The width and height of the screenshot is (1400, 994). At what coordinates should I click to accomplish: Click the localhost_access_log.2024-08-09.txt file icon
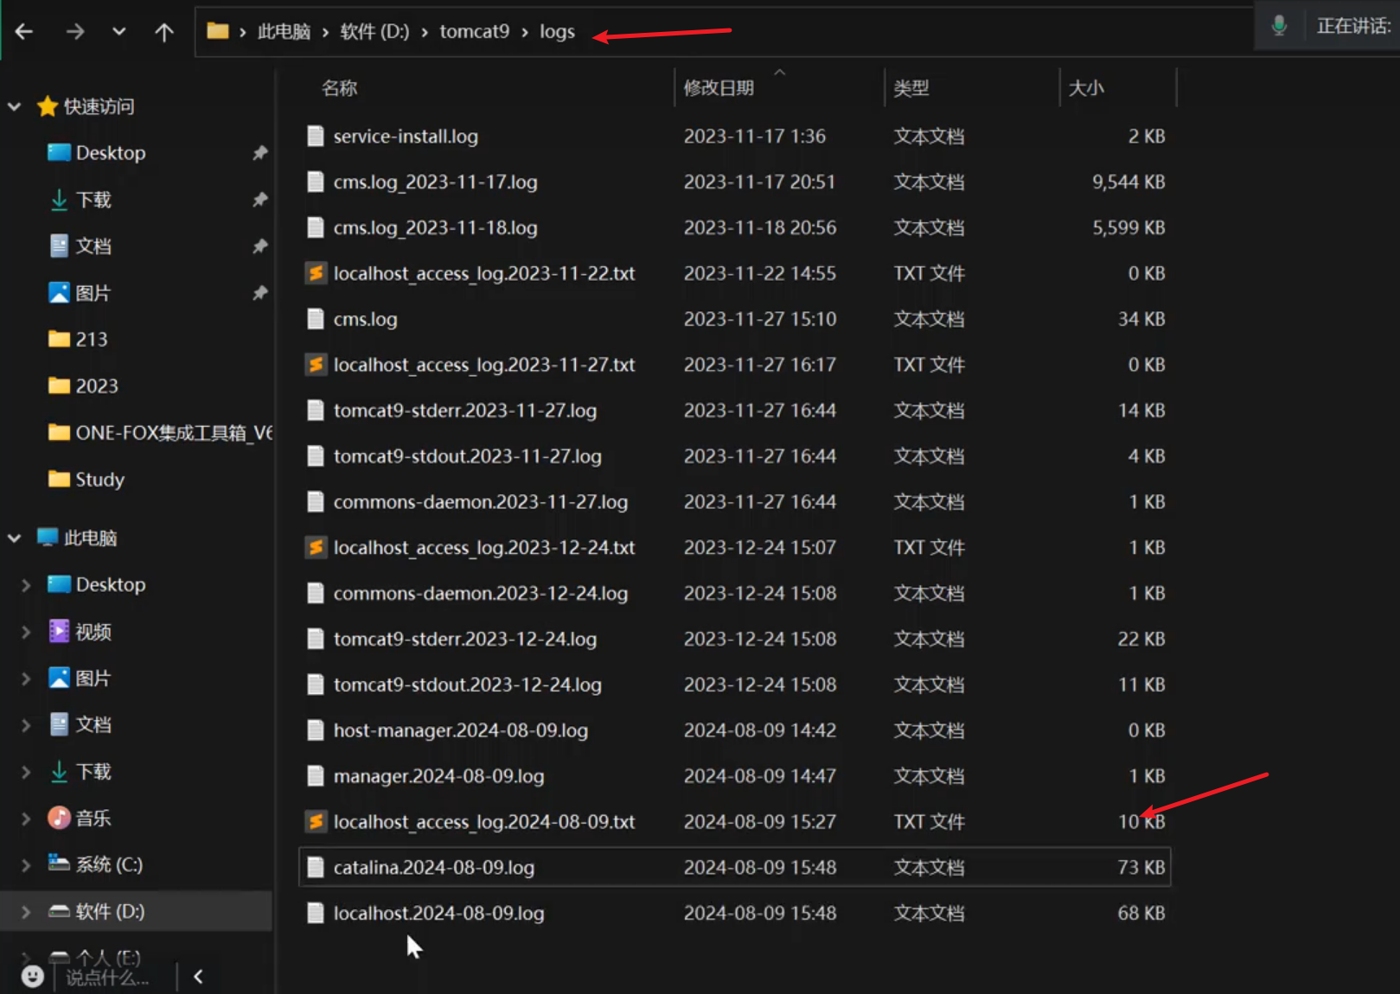[x=316, y=821]
